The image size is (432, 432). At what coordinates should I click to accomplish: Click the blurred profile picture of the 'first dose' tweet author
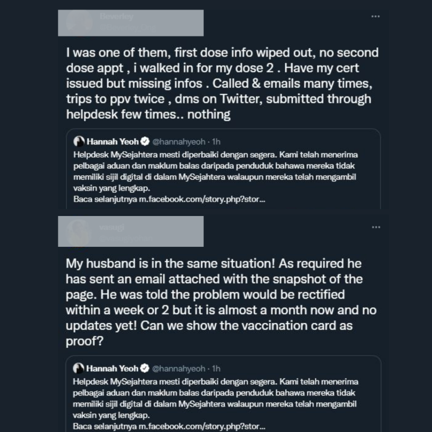[x=79, y=23]
